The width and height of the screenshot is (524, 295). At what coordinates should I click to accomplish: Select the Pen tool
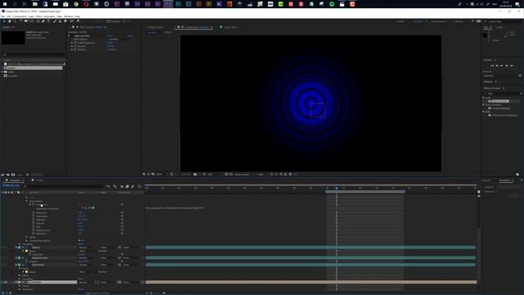tap(43, 21)
